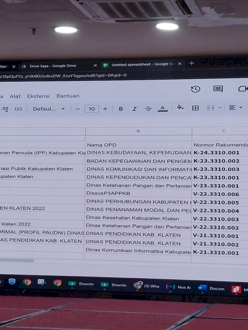Open the borders tool
The width and height of the screenshot is (248, 330).
[195, 108]
